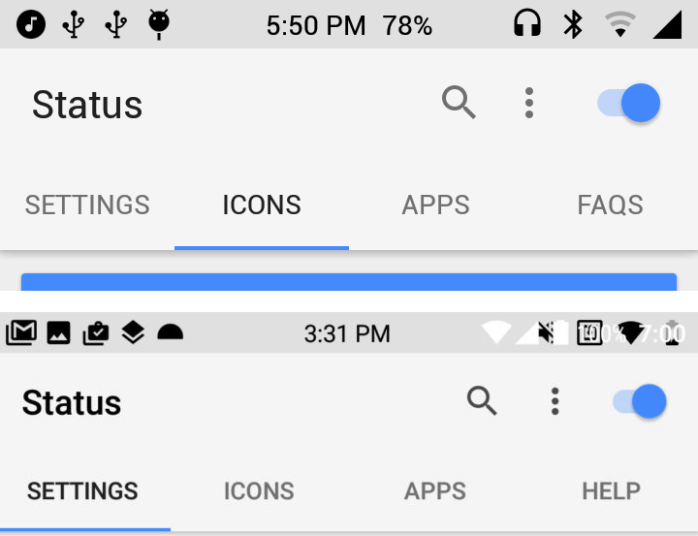Tap the Android debug bug icon
Viewport: 698px width, 536px height.
(x=159, y=24)
